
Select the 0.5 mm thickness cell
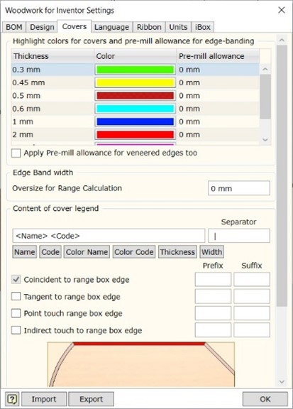52,96
